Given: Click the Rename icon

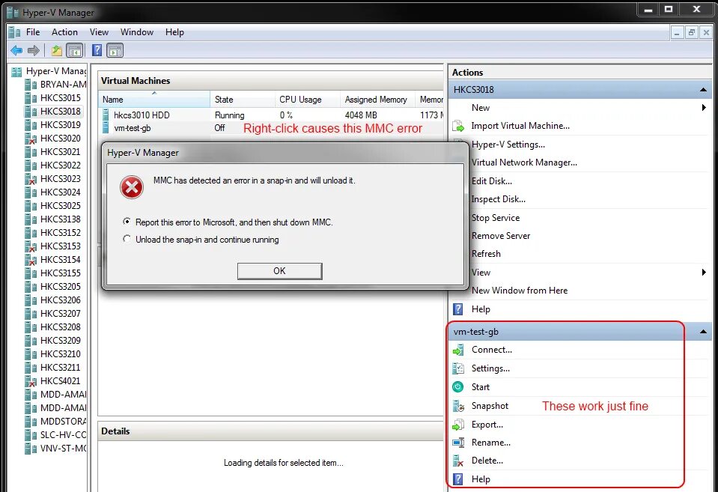Looking at the screenshot, I should pos(458,443).
